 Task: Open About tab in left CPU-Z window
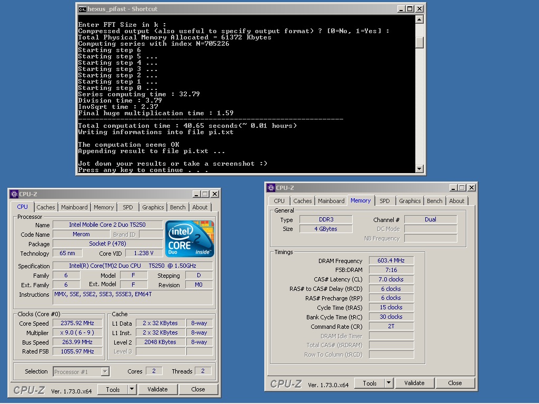point(199,207)
